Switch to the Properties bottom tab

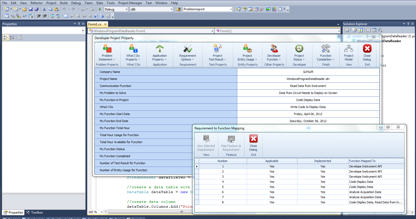click(13, 213)
